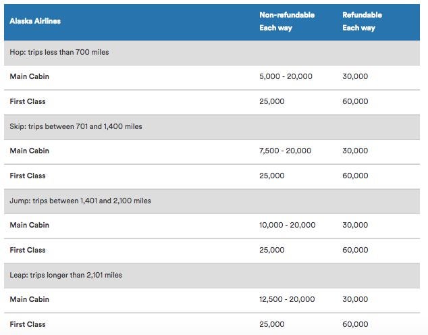
Task: Click First Class label under Jump section
Action: (28, 250)
